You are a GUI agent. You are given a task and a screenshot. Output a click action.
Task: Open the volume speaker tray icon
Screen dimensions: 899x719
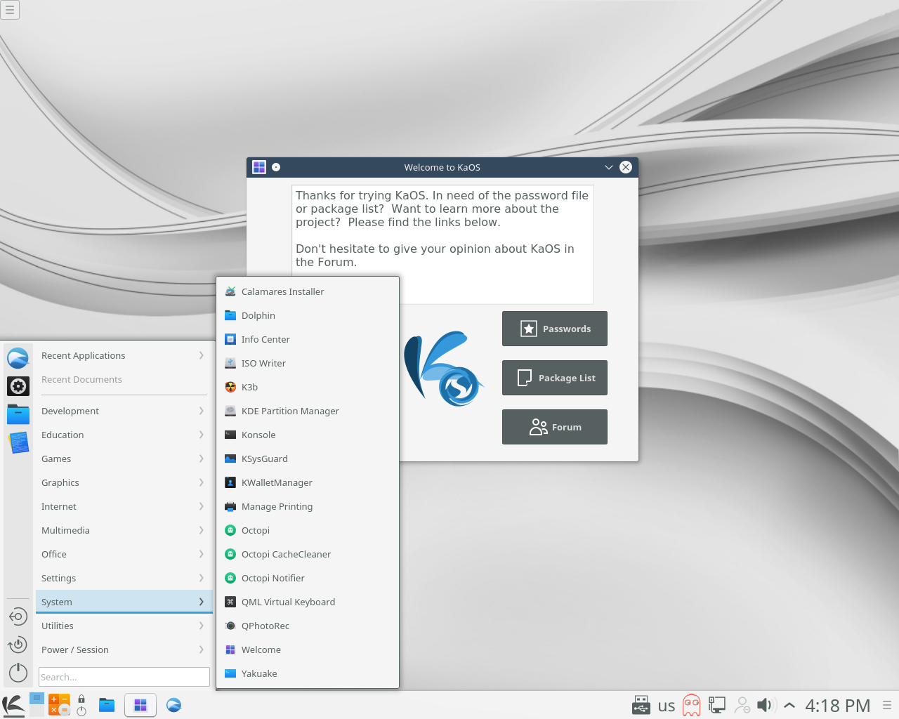(766, 705)
